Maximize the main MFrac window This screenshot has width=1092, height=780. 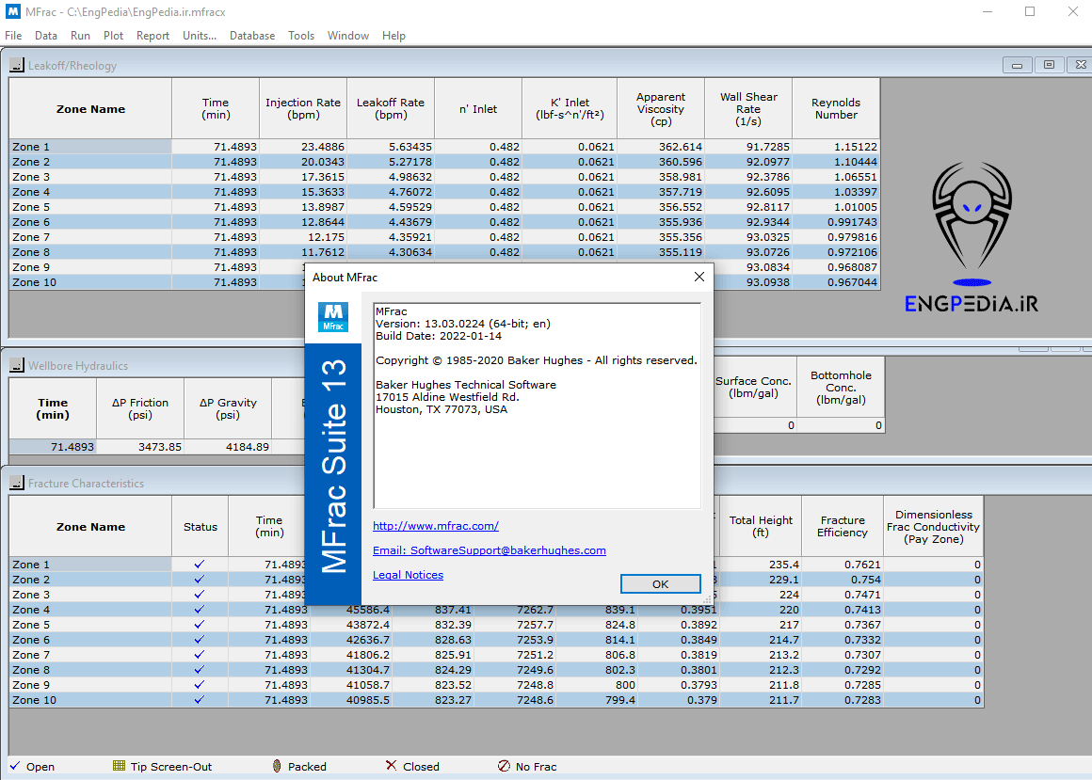point(1030,12)
